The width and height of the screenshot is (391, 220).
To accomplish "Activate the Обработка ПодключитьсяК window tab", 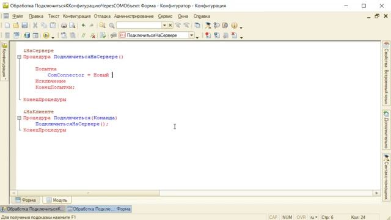I will (x=32, y=209).
